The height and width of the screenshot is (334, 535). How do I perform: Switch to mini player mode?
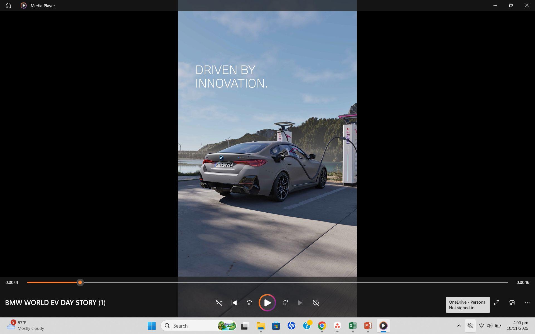coord(512,303)
